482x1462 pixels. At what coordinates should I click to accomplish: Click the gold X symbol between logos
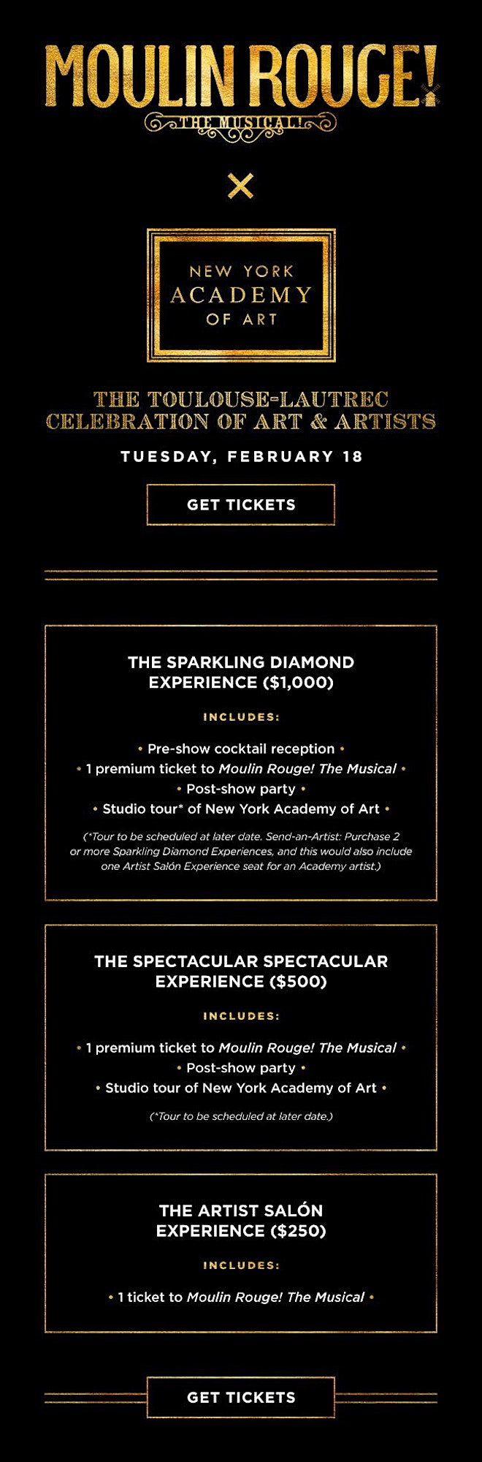(x=241, y=186)
